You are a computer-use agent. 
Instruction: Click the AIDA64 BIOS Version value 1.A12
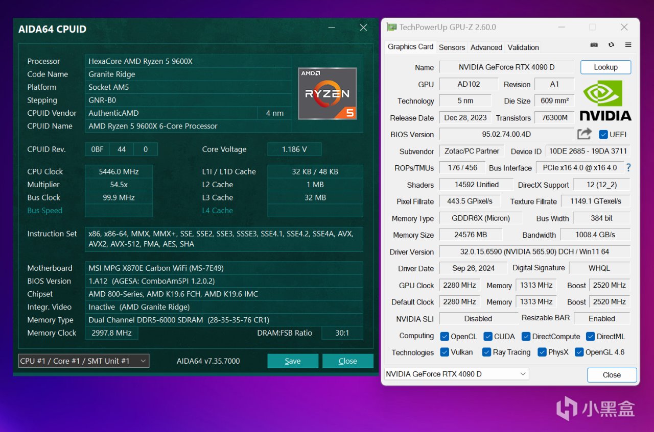pyautogui.click(x=224, y=281)
